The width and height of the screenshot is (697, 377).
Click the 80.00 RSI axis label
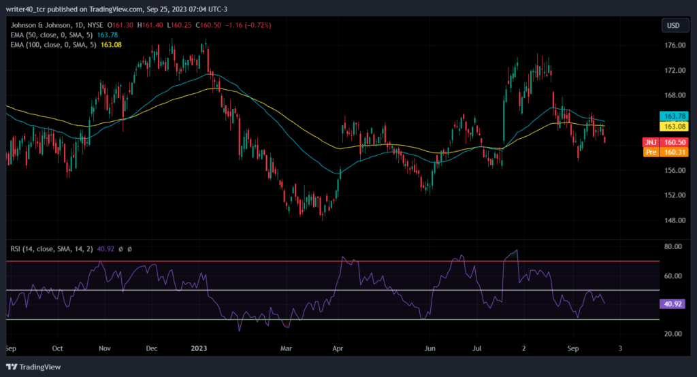pyautogui.click(x=673, y=246)
